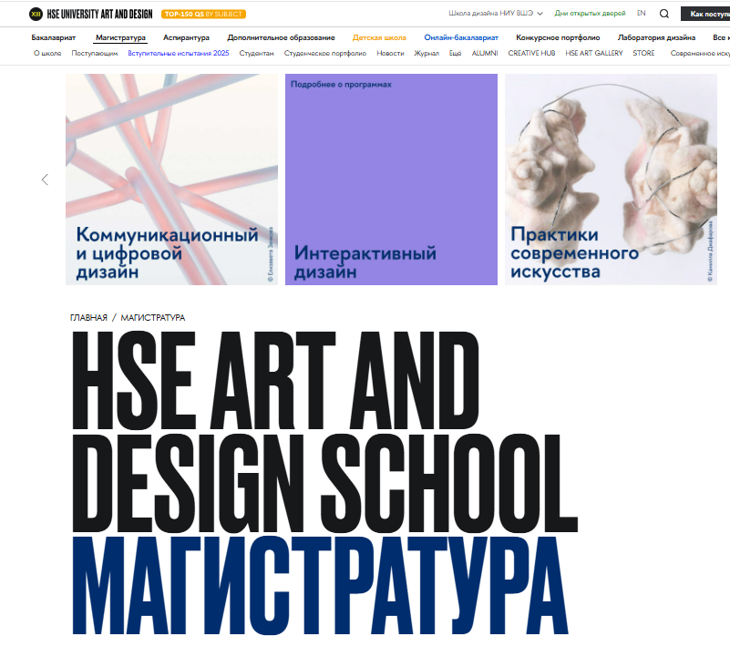This screenshot has height=657, width=730.
Task: Click the HSE ART AND DESIGN SCHOOL heading
Action: pyautogui.click(x=324, y=432)
